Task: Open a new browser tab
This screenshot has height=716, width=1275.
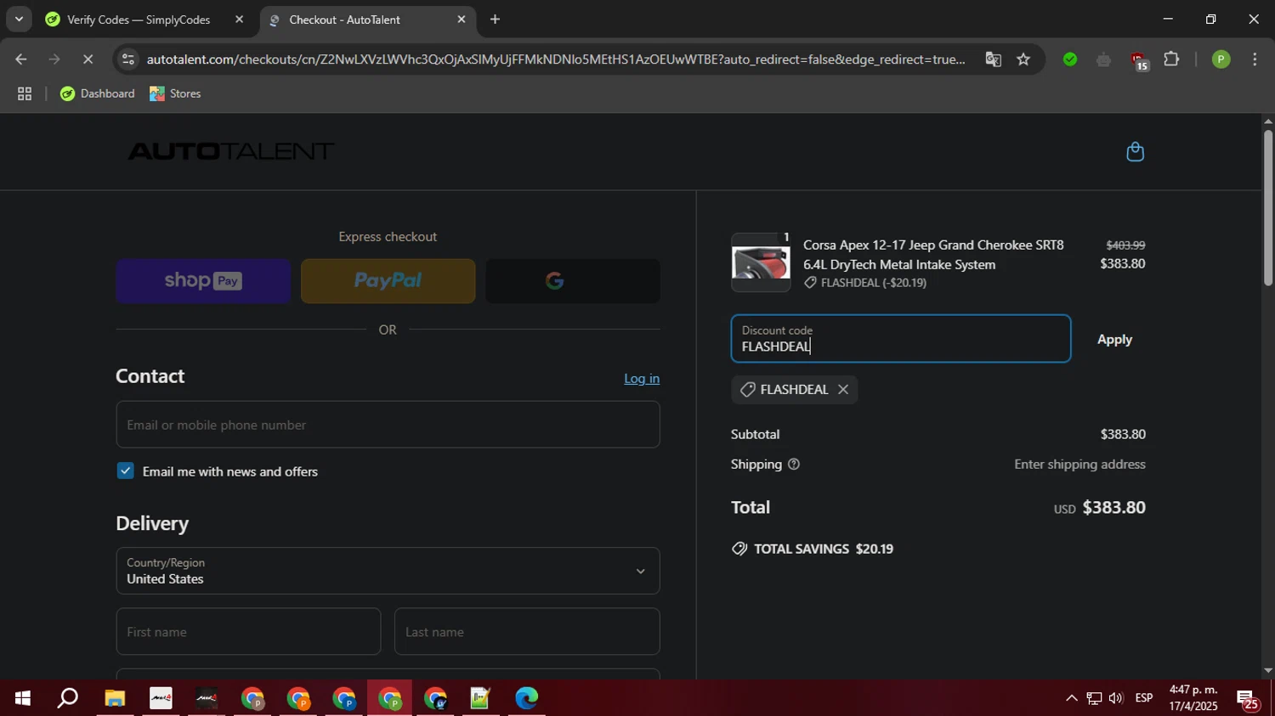Action: [x=495, y=20]
